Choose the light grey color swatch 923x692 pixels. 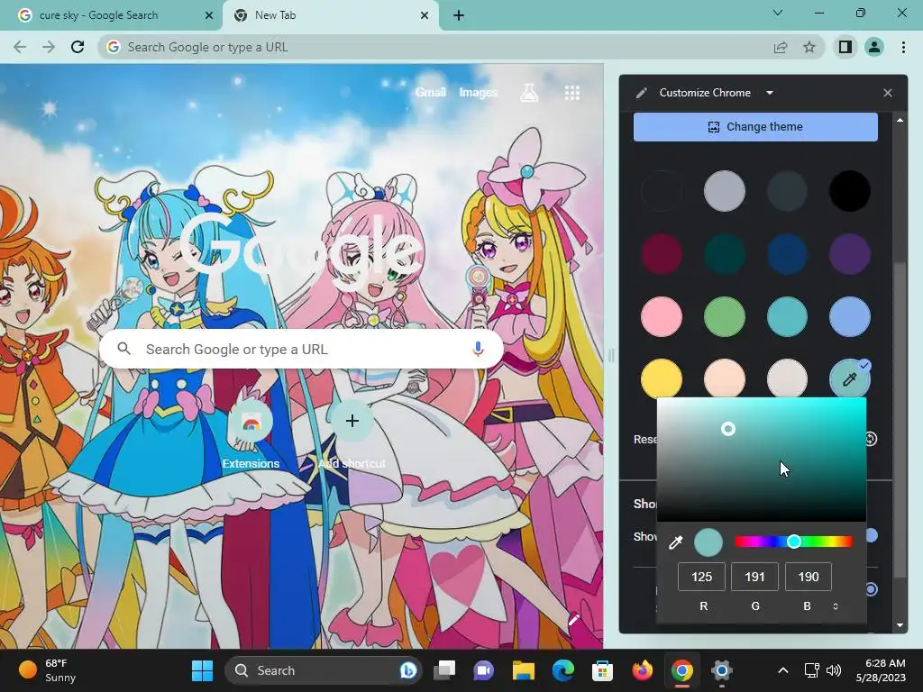pos(724,191)
